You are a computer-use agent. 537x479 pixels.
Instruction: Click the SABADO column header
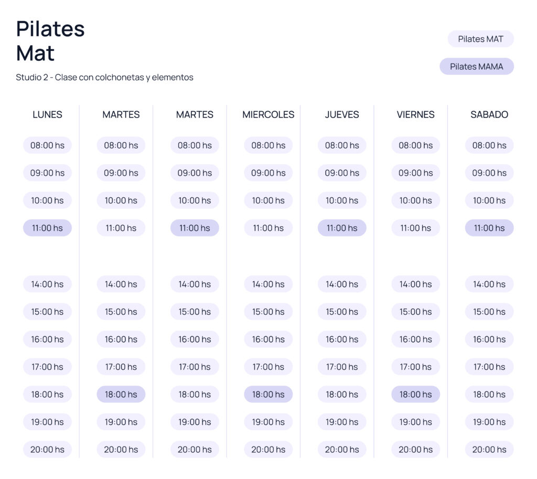pyautogui.click(x=489, y=114)
